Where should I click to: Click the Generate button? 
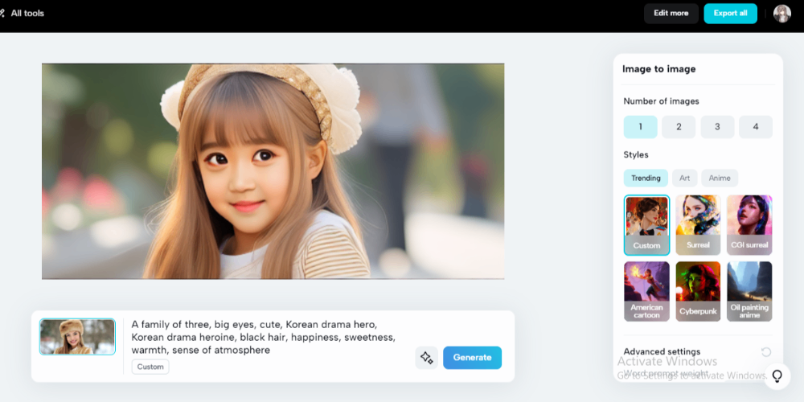pyautogui.click(x=472, y=358)
